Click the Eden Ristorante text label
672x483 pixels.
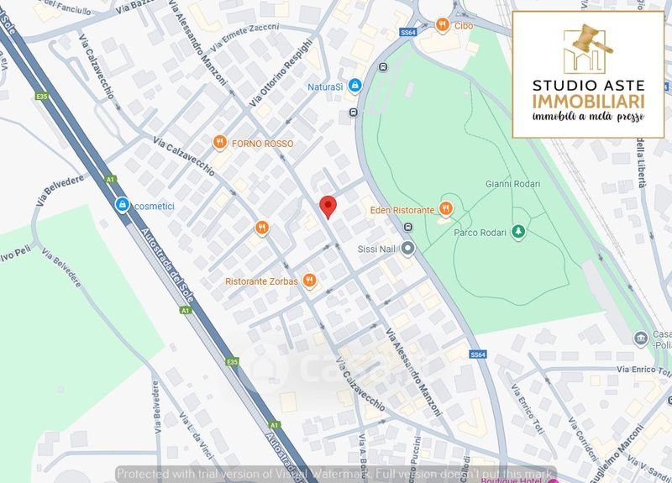(402, 208)
